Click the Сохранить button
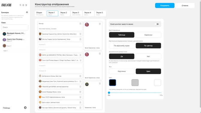Image resolution: width=201 pixels, height=113 pixels. click(x=165, y=5)
